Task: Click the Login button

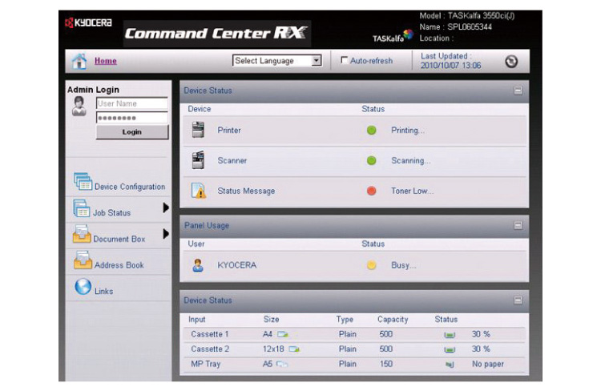Action: 132,132
